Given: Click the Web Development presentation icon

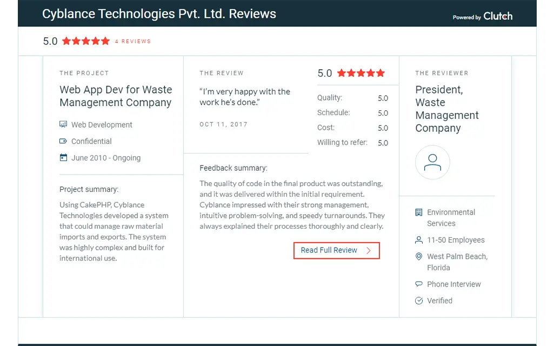Looking at the screenshot, I should click(63, 124).
